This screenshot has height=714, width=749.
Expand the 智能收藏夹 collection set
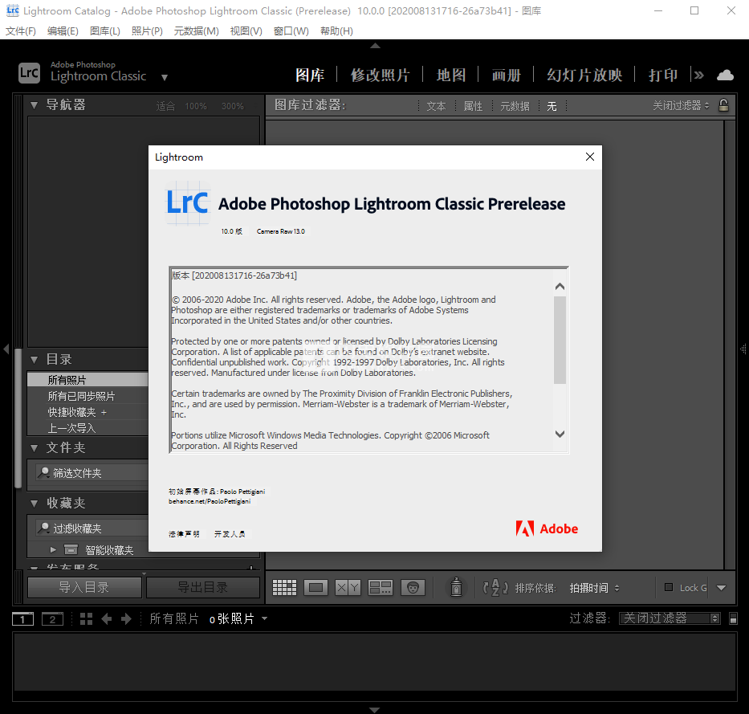click(53, 549)
